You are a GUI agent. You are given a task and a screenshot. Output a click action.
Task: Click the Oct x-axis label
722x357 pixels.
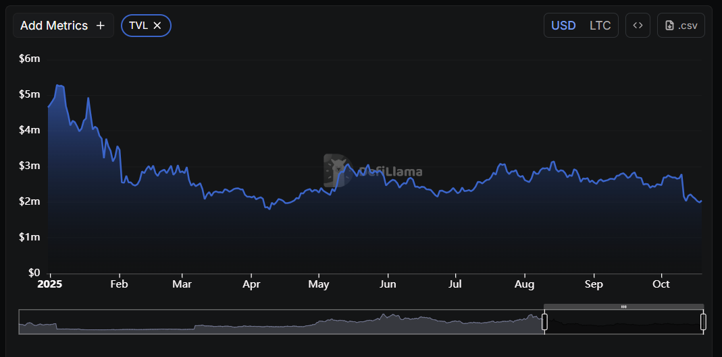[x=661, y=284]
